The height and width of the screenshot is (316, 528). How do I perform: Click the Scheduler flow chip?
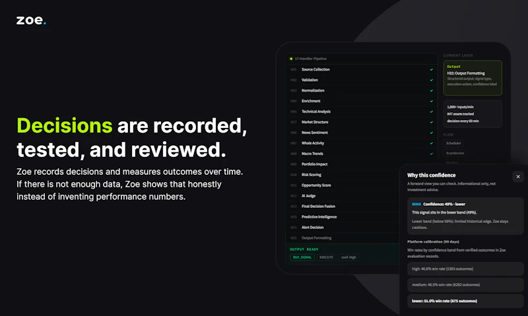(x=453, y=143)
